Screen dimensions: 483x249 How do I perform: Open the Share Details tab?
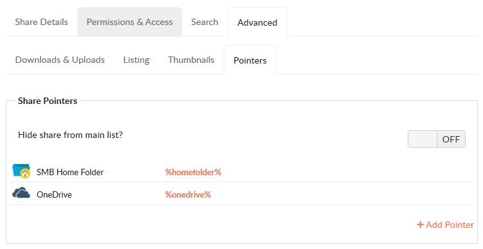pyautogui.click(x=41, y=22)
